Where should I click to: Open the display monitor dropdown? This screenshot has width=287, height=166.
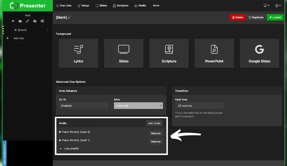[266, 6]
